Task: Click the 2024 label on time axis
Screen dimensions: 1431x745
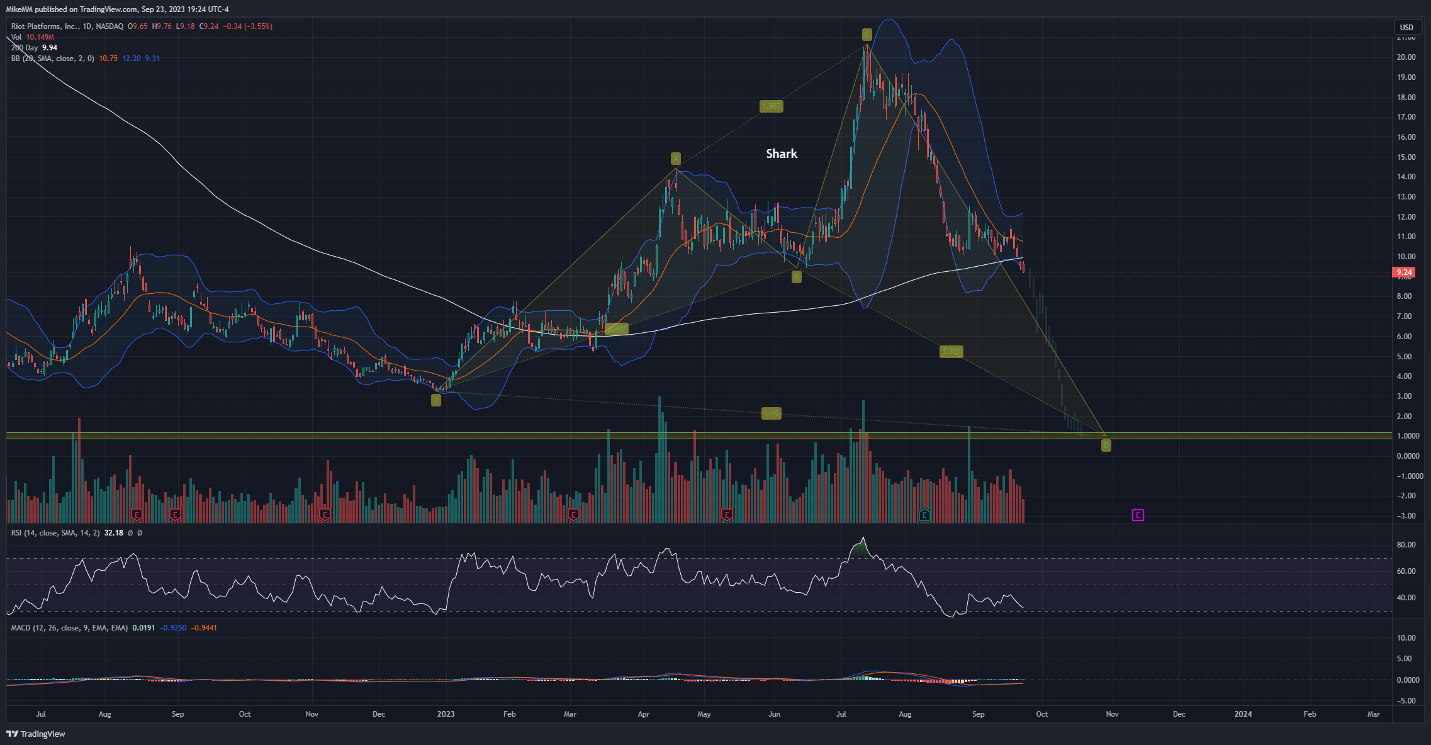Action: (1243, 714)
